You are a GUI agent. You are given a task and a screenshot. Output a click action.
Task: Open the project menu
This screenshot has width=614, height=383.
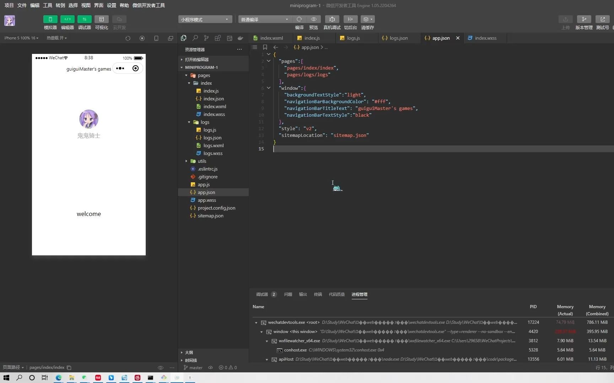click(9, 5)
